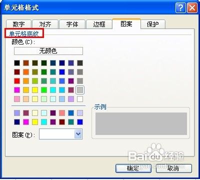Click the 无颜色 no-color button
Screen dimensions: 200x180
coord(48,51)
